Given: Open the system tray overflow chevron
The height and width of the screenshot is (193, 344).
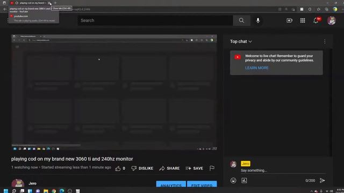Looking at the screenshot, I should (312, 191).
